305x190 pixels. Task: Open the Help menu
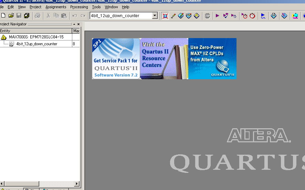point(125,7)
